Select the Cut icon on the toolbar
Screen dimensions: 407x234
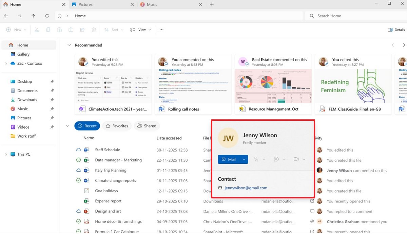click(37, 30)
